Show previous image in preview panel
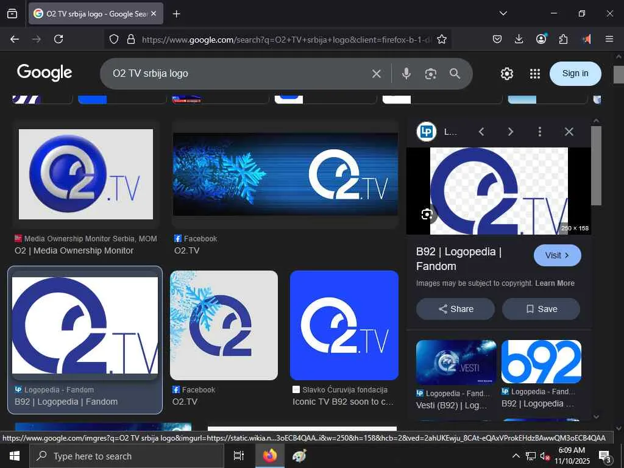This screenshot has height=468, width=624. point(481,132)
